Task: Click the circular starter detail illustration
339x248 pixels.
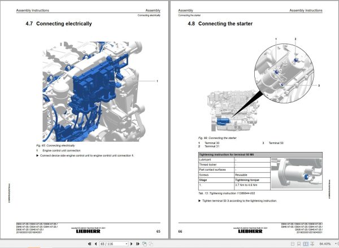Action: point(284,73)
